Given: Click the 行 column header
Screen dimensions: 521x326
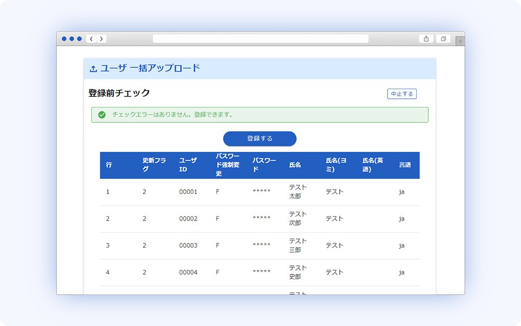Looking at the screenshot, I should (109, 165).
